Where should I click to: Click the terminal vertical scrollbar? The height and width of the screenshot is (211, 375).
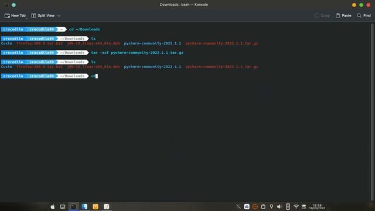(x=372, y=112)
